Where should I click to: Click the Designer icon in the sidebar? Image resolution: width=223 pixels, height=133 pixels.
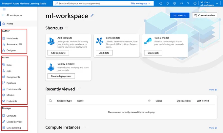coord(4,50)
